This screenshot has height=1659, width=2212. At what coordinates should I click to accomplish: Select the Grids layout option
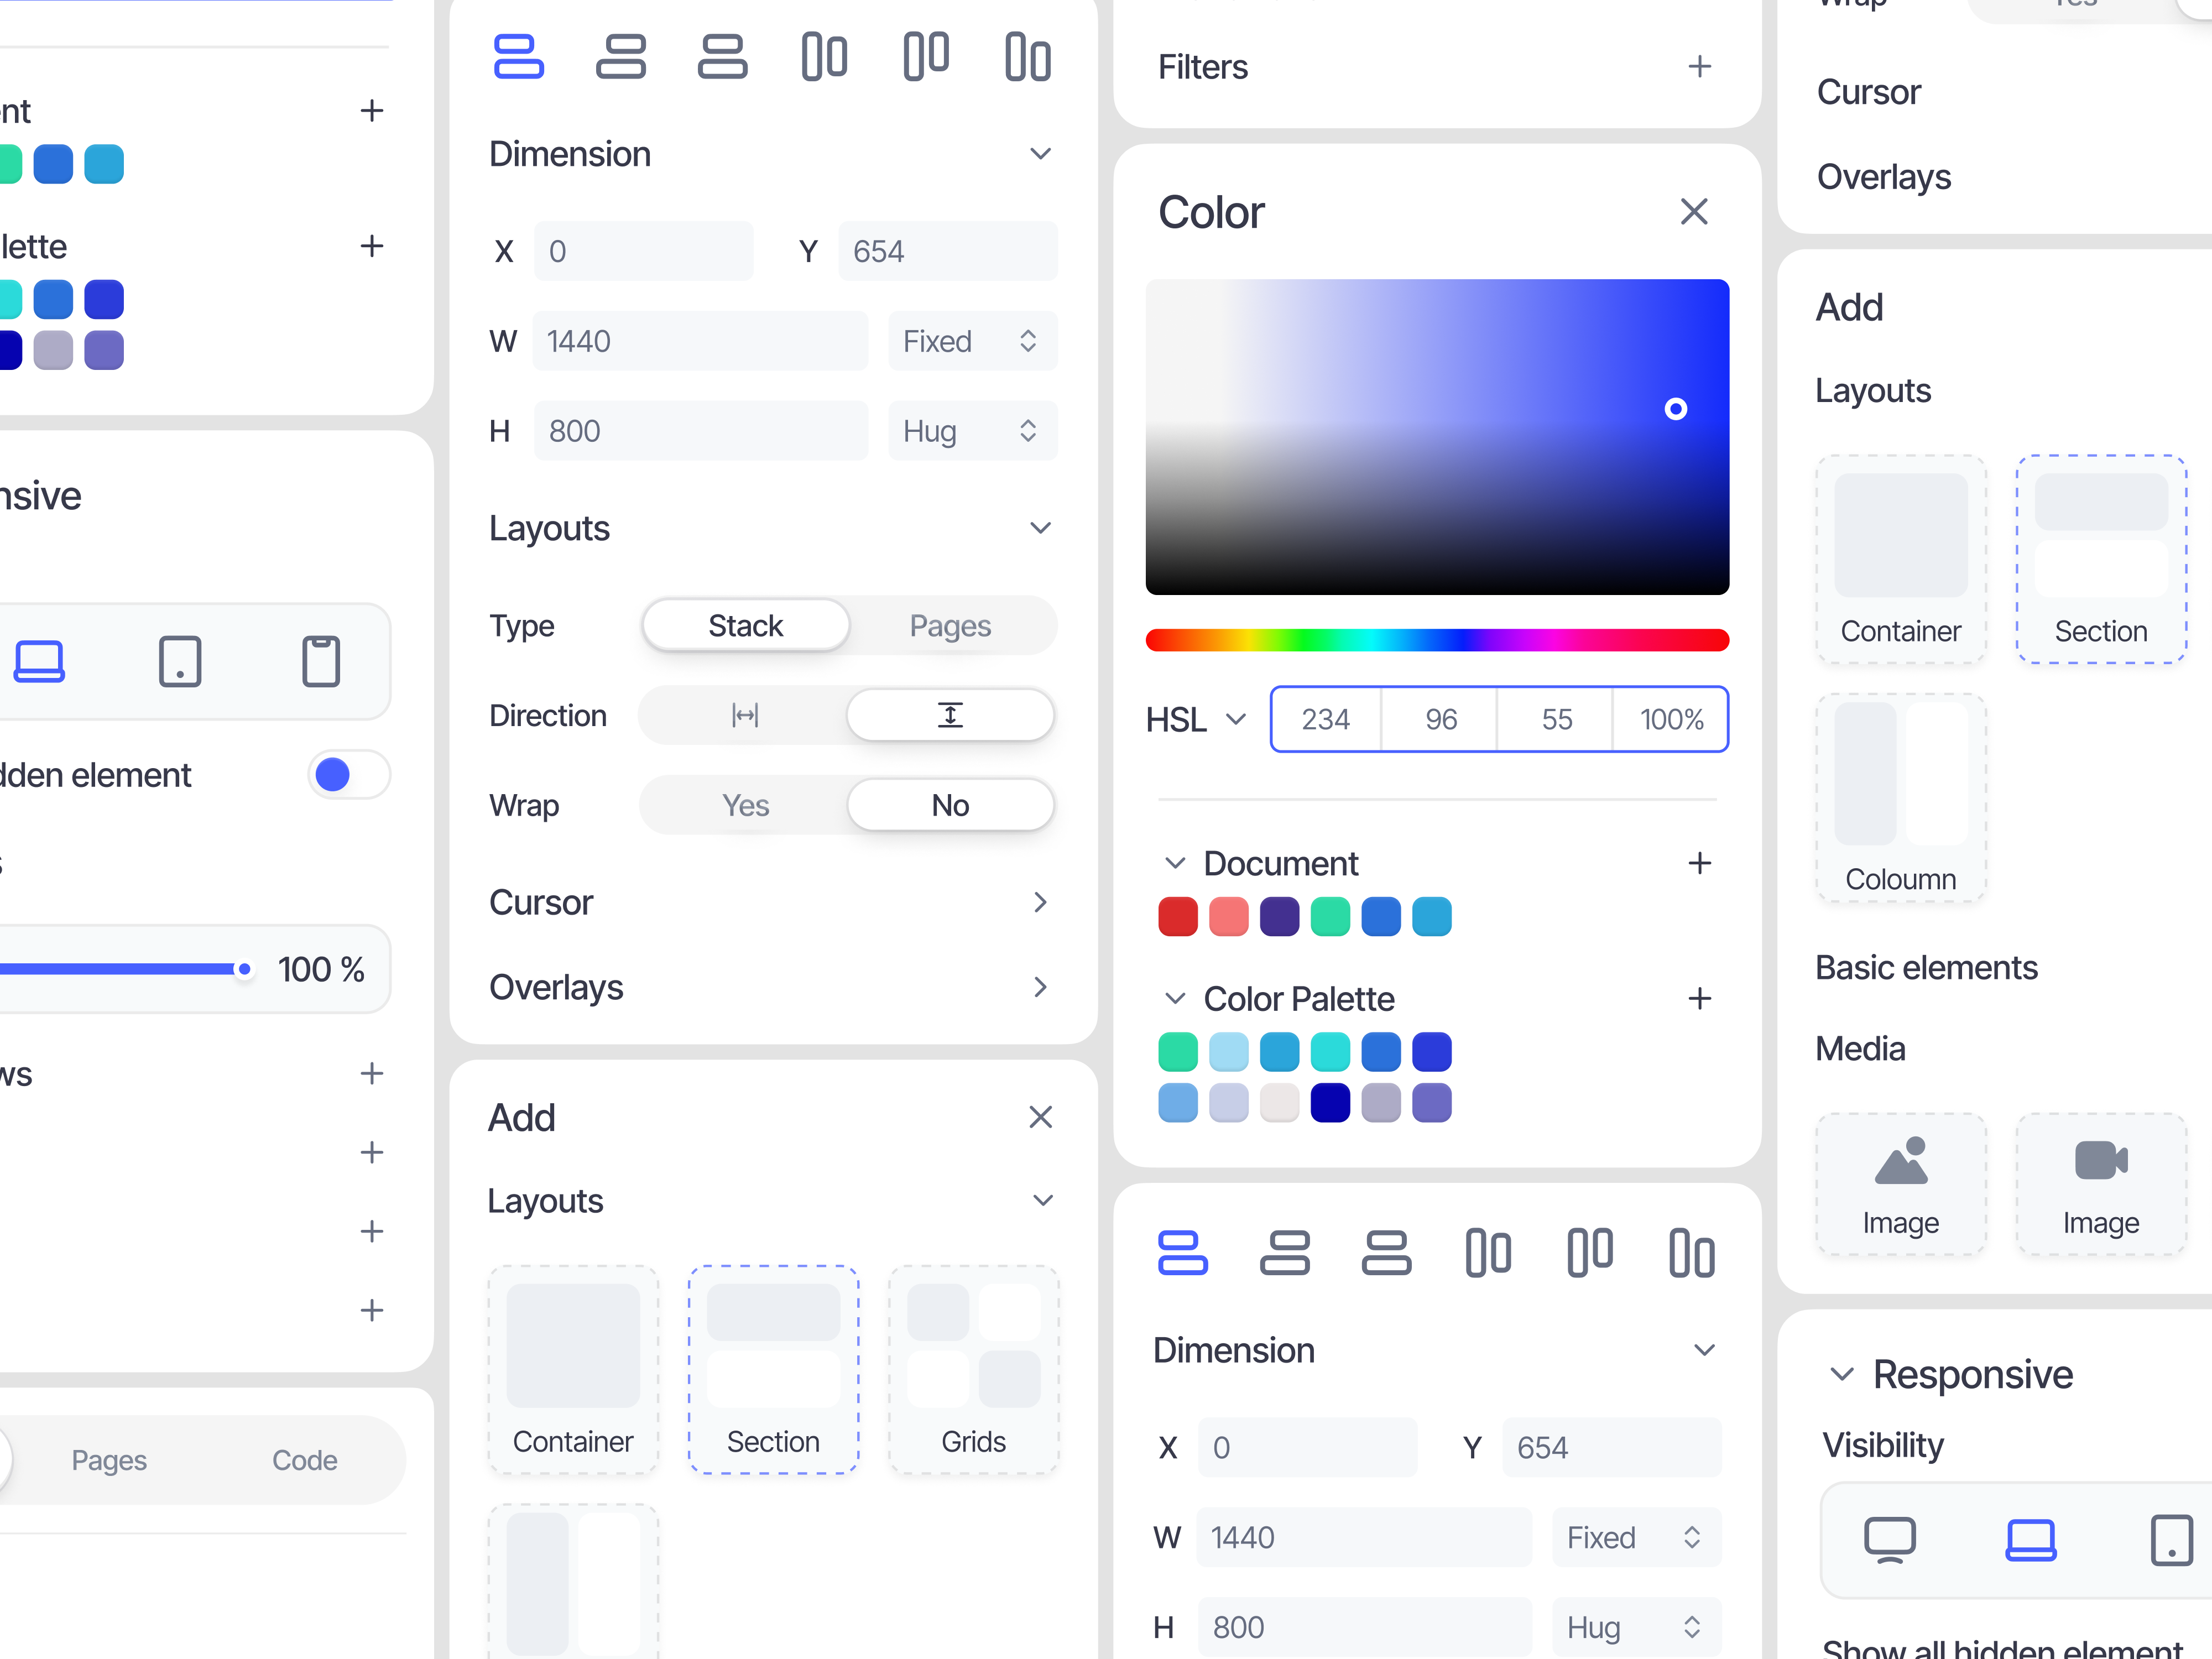click(973, 1370)
